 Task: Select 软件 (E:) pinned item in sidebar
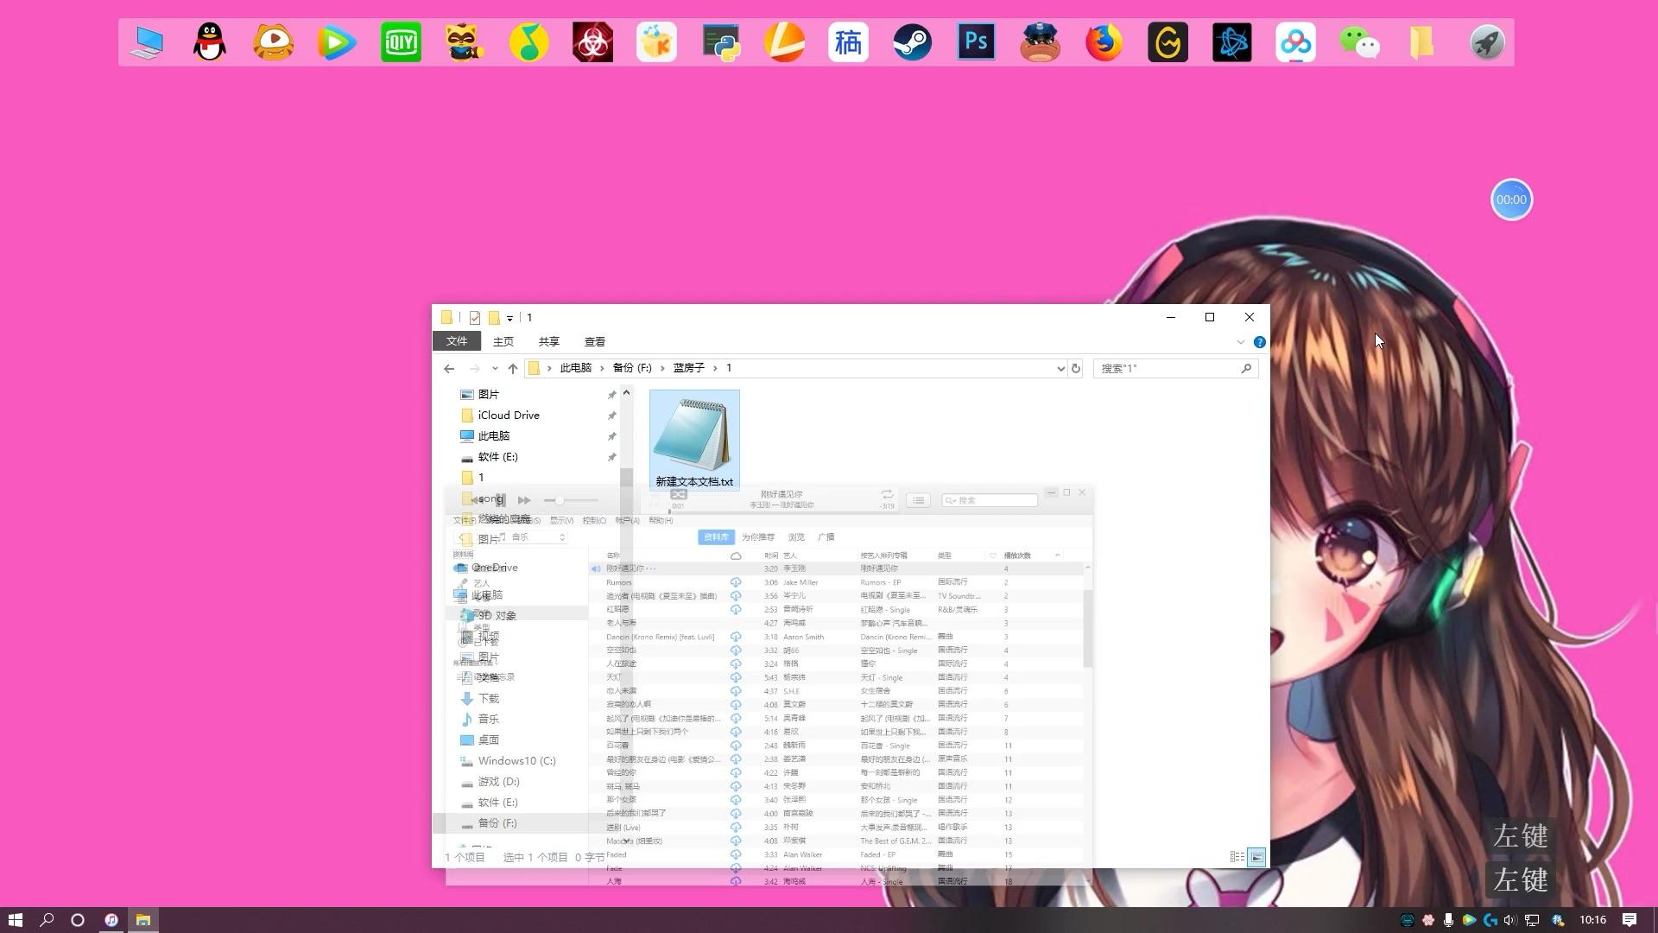coord(498,457)
